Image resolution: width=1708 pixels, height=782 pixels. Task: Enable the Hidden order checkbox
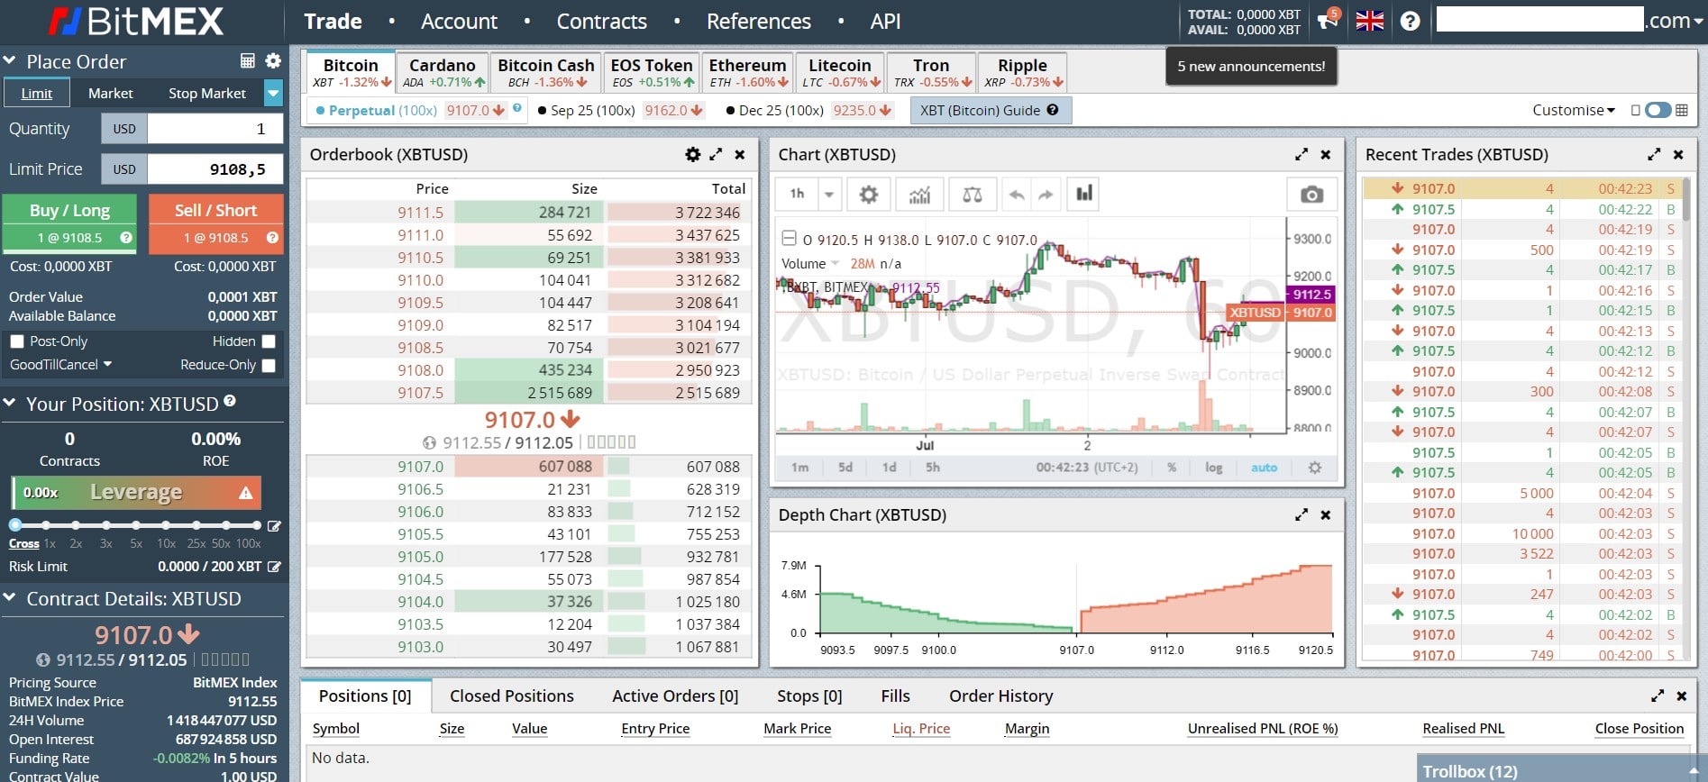269,341
